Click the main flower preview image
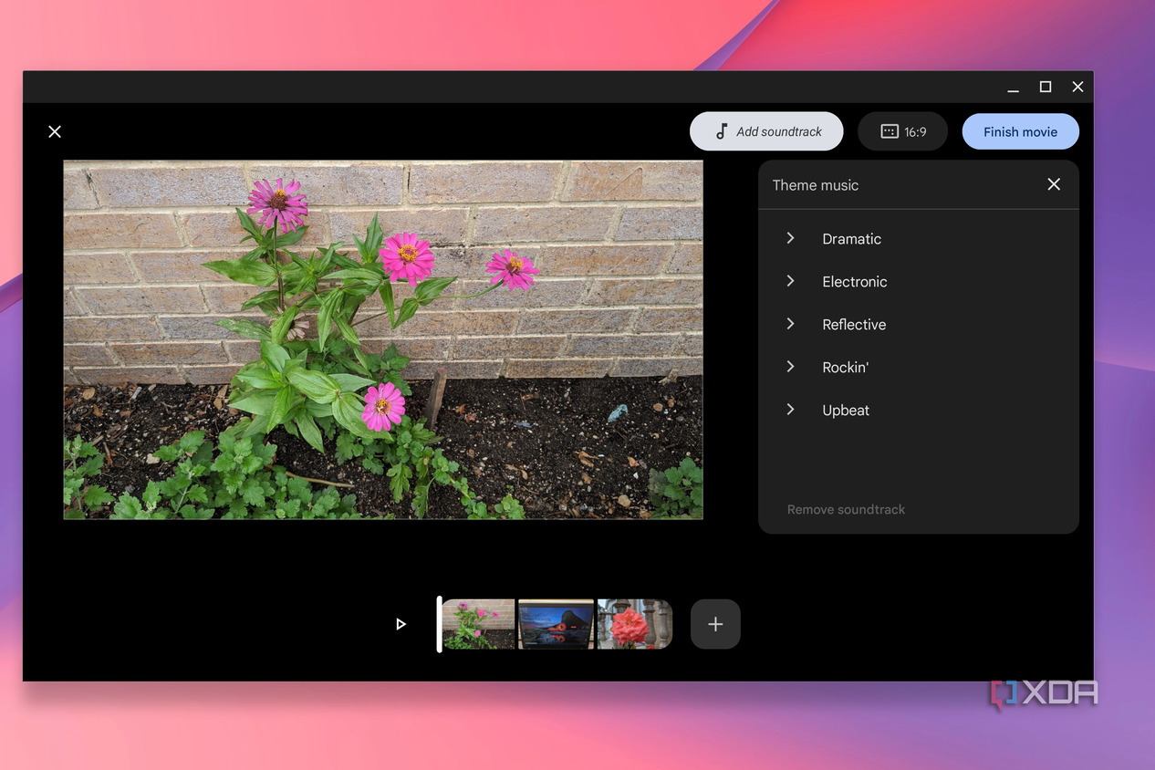 click(383, 340)
